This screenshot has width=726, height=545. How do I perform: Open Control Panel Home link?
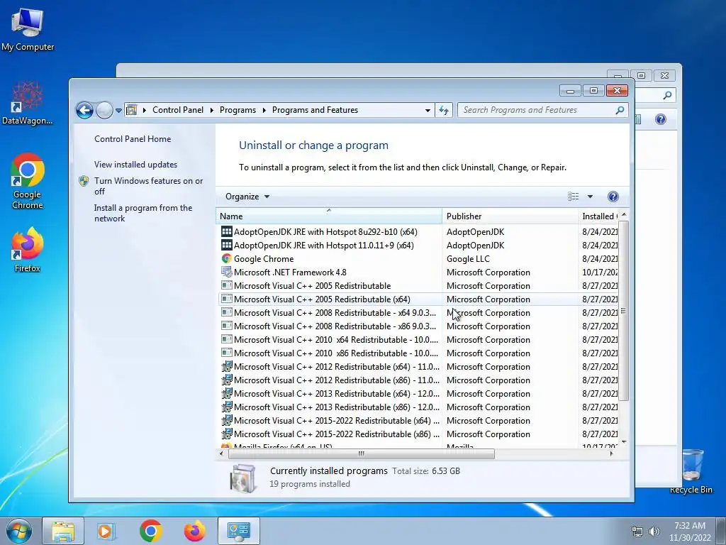pos(133,139)
